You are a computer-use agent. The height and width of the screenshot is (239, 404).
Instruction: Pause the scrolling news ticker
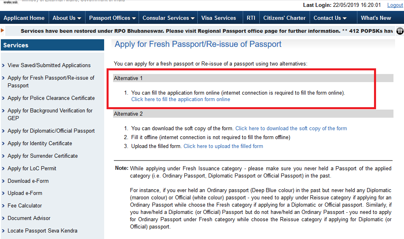point(400,31)
